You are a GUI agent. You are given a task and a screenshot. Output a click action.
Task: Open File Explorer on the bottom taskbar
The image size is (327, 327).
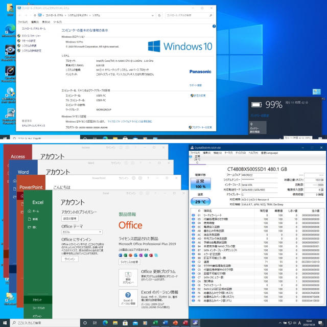(x=115, y=323)
